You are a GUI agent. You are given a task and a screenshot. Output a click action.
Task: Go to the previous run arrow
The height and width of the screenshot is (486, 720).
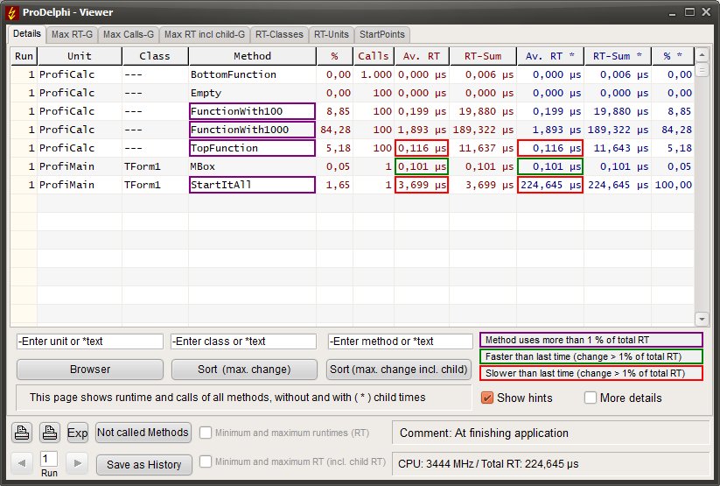22,463
